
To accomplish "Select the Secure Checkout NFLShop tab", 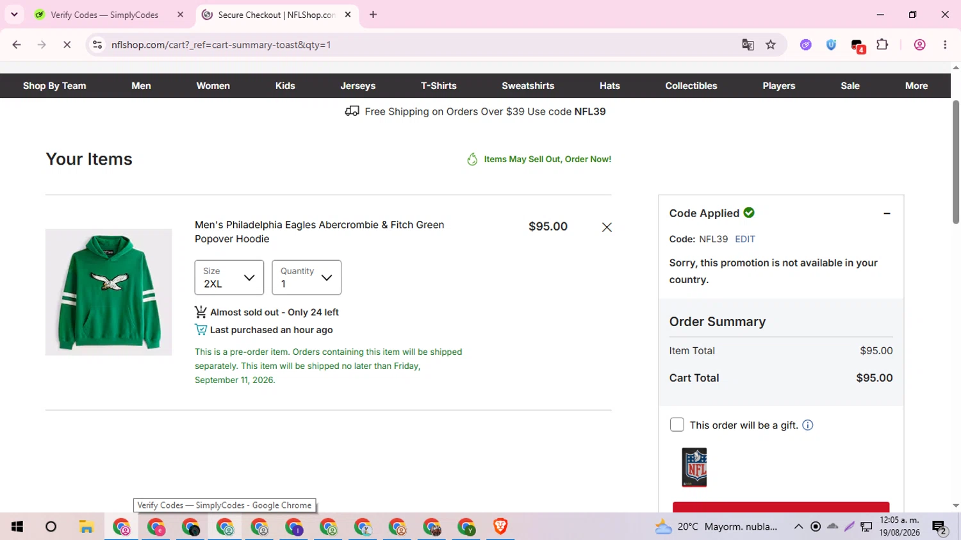I will tap(276, 15).
